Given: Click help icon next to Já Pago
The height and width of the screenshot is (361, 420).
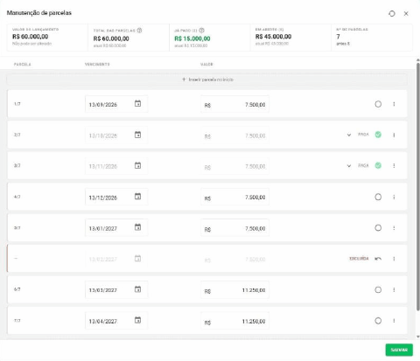Looking at the screenshot, I should pos(201,31).
